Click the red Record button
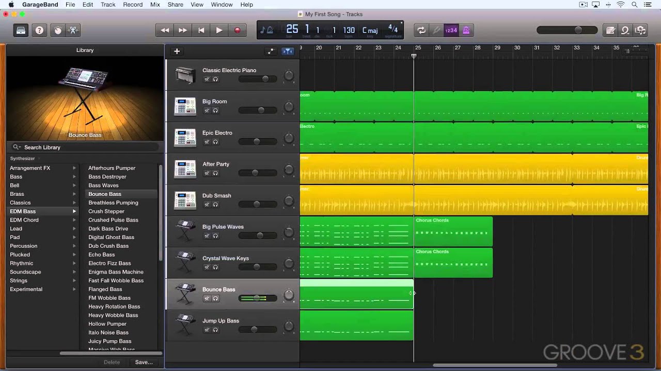 (x=237, y=30)
